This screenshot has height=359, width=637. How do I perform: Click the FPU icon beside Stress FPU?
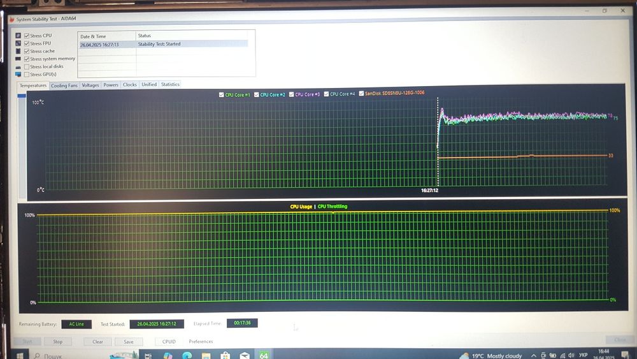18,43
